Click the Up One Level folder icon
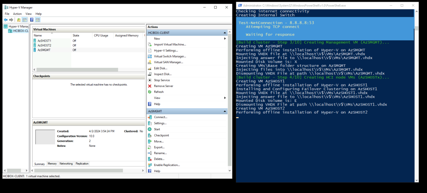 [18, 20]
